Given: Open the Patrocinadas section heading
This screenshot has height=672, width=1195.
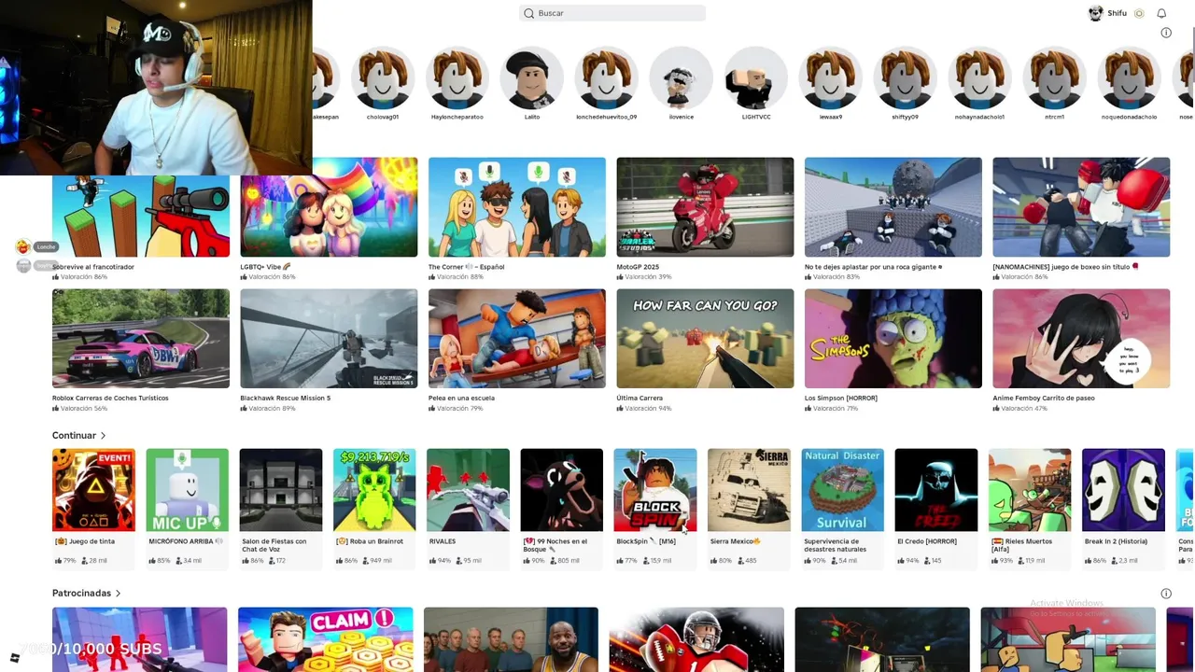Looking at the screenshot, I should point(81,594).
